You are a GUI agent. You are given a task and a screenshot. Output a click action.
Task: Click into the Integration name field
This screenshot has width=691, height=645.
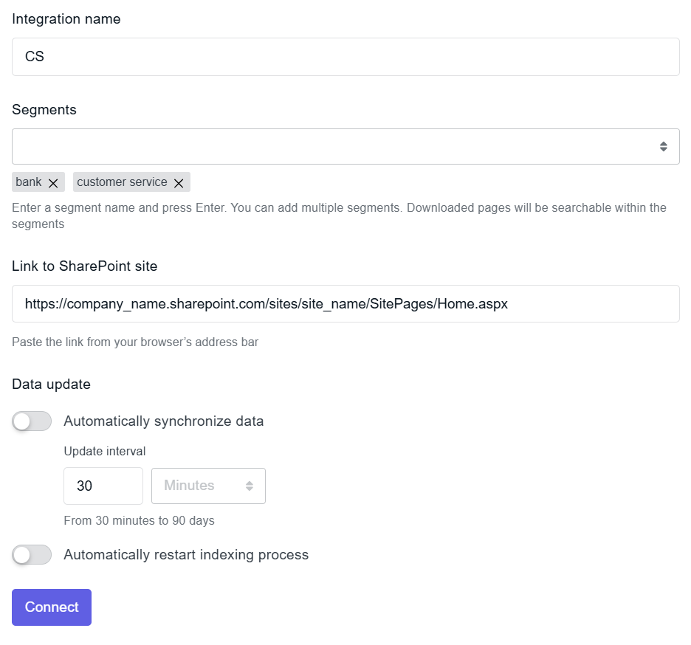pos(345,56)
